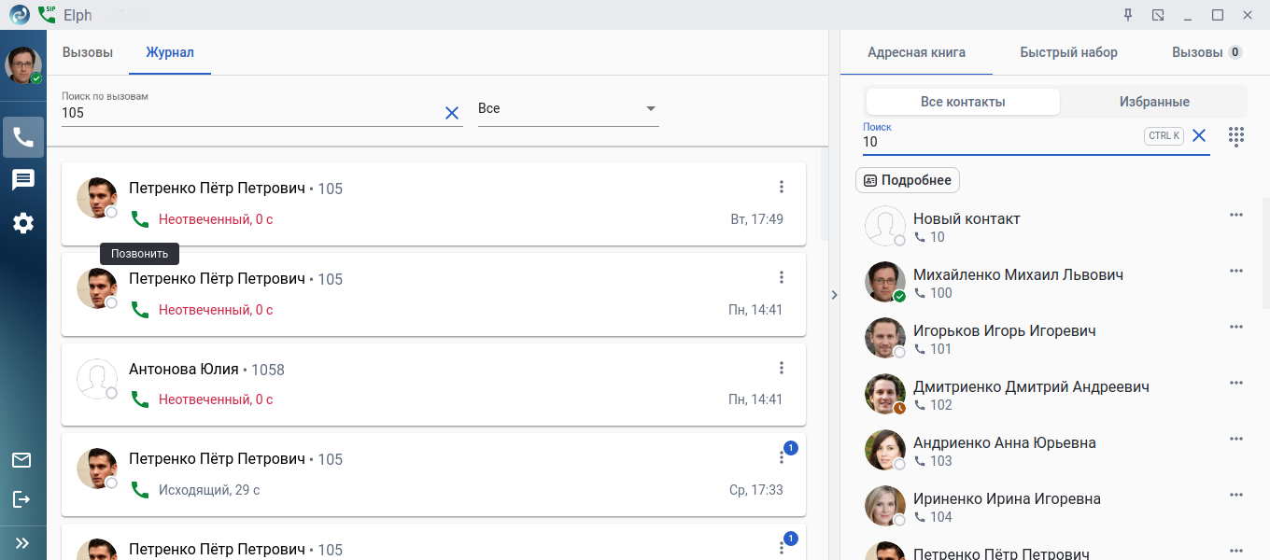Click the Подробнее button
The image size is (1270, 560).
click(908, 180)
